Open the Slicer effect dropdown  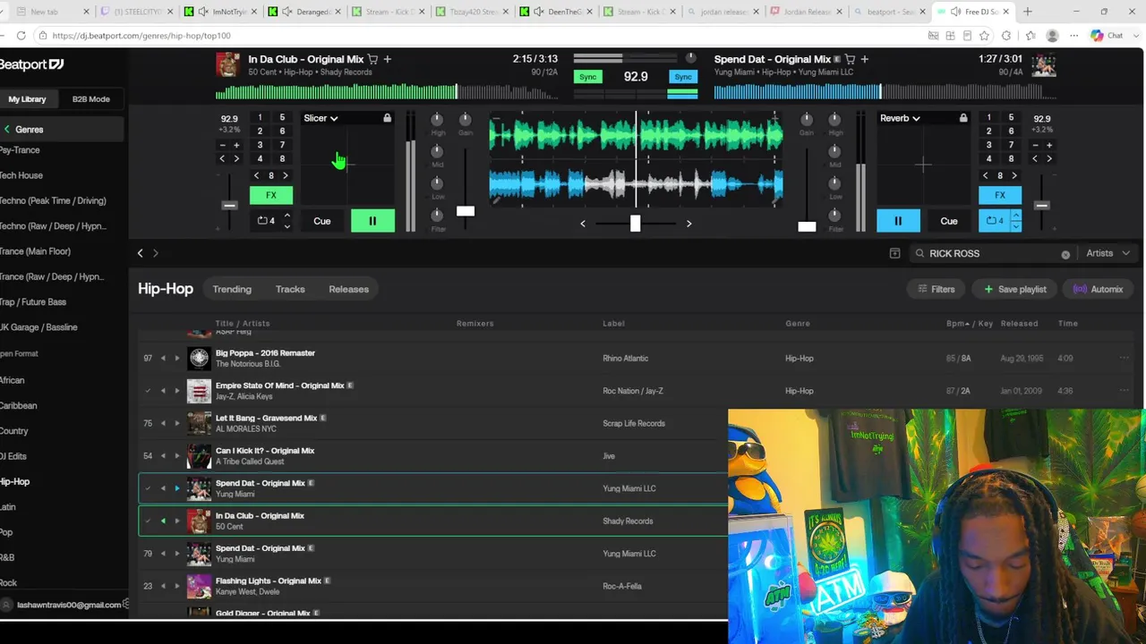point(321,118)
